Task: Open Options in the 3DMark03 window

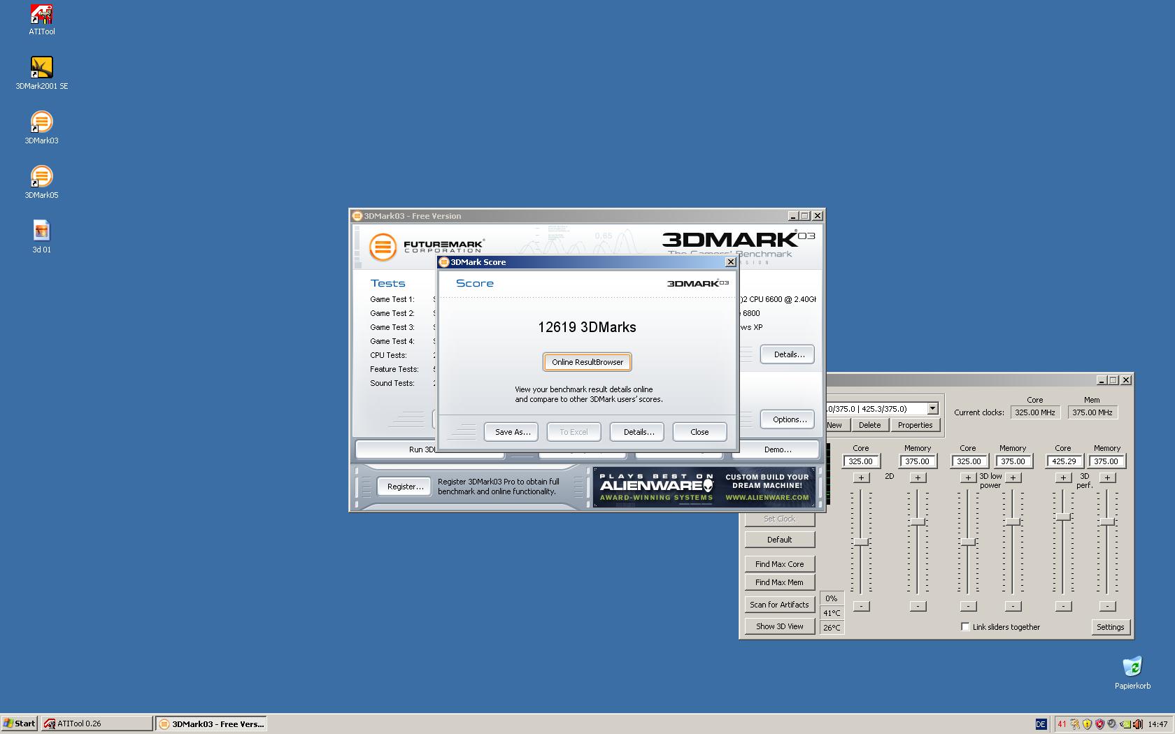Action: click(x=788, y=419)
